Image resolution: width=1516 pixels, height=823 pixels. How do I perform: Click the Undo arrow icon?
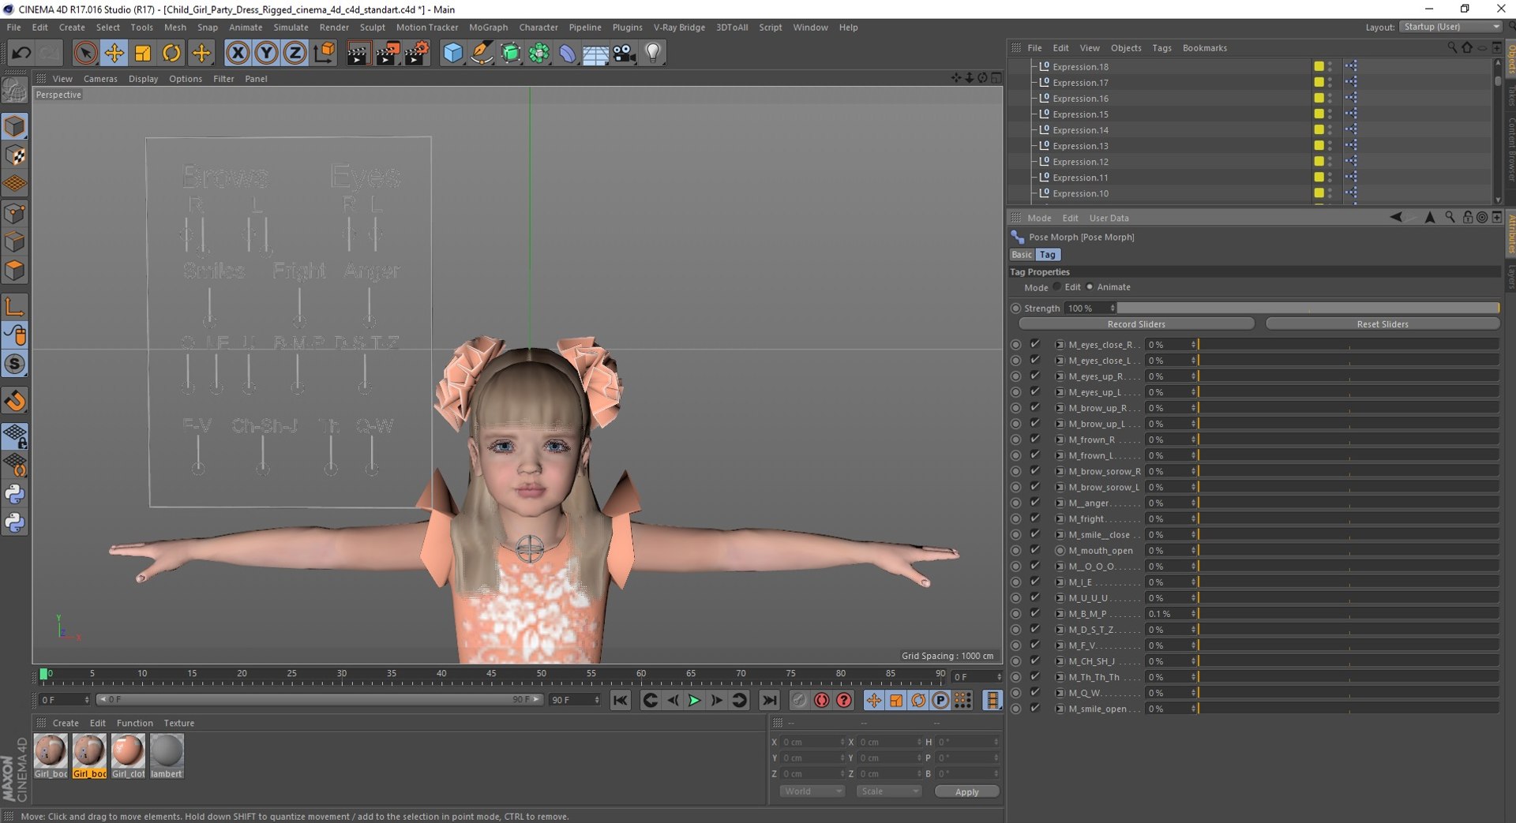pyautogui.click(x=21, y=53)
